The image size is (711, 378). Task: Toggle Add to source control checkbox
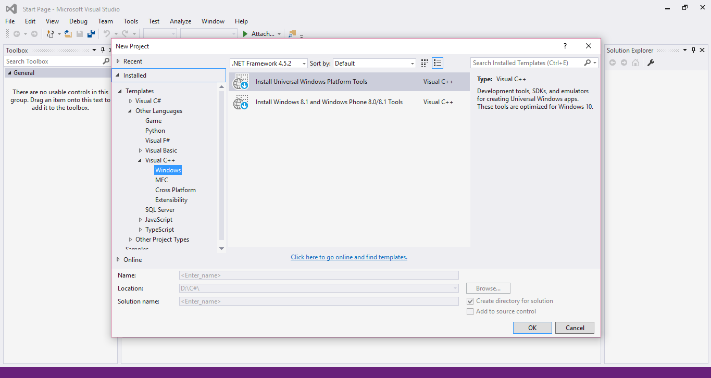pyautogui.click(x=470, y=312)
